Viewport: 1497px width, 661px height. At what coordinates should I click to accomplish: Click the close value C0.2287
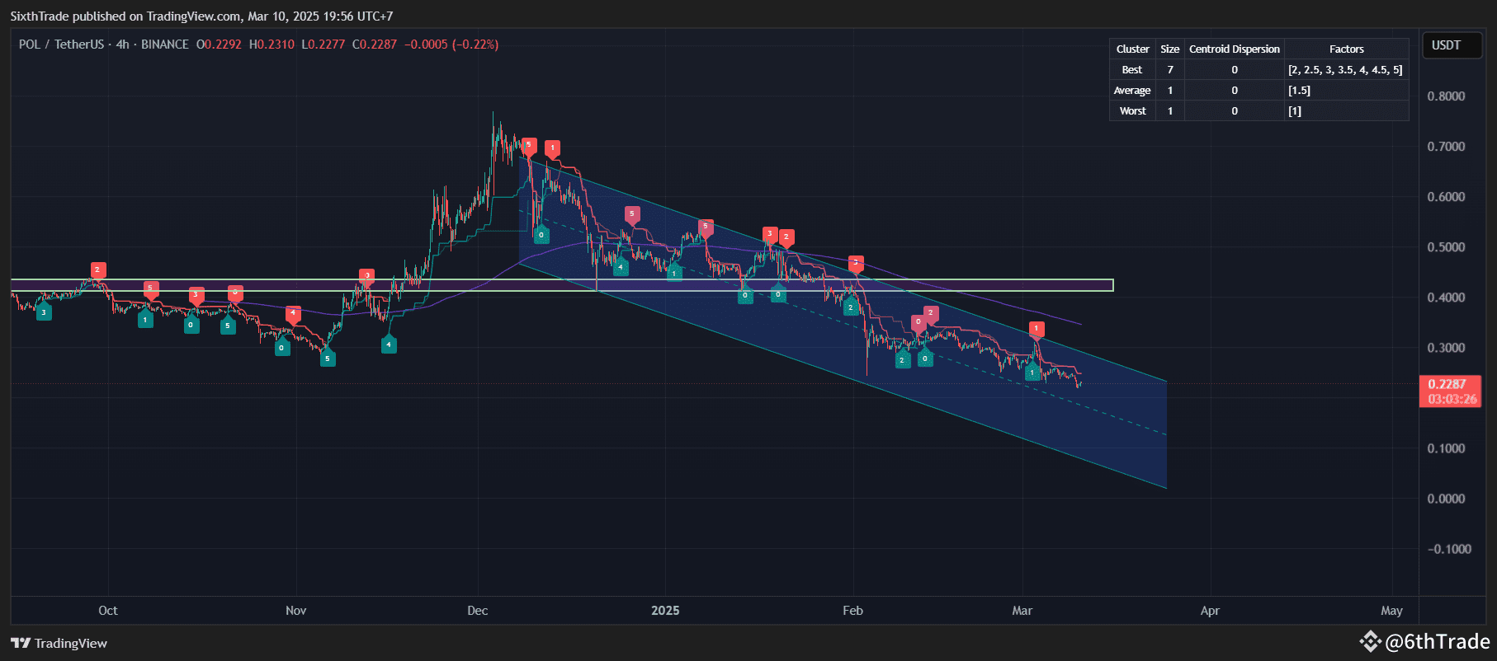375,45
